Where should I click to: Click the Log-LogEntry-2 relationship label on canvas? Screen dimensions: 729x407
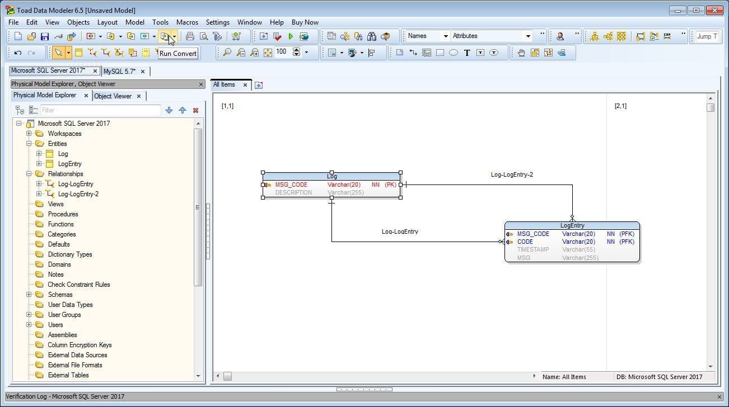[x=512, y=174]
